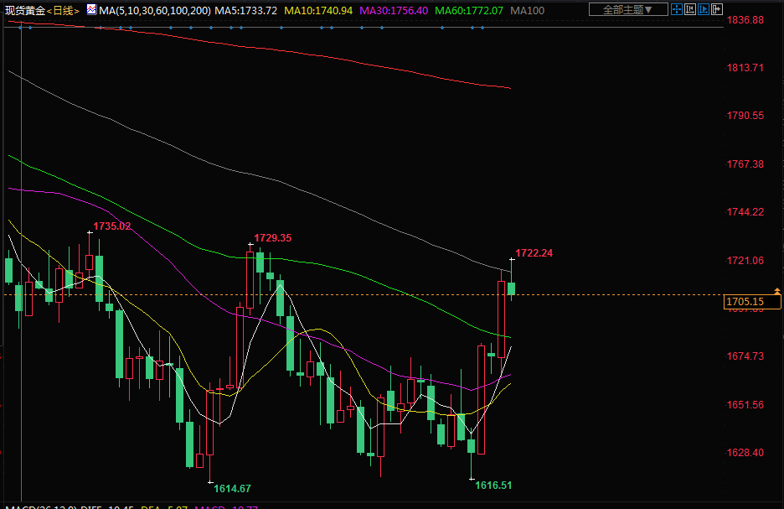This screenshot has width=784, height=509.
Task: Click the interval measurement icon beside crosshair
Action: tap(689, 10)
